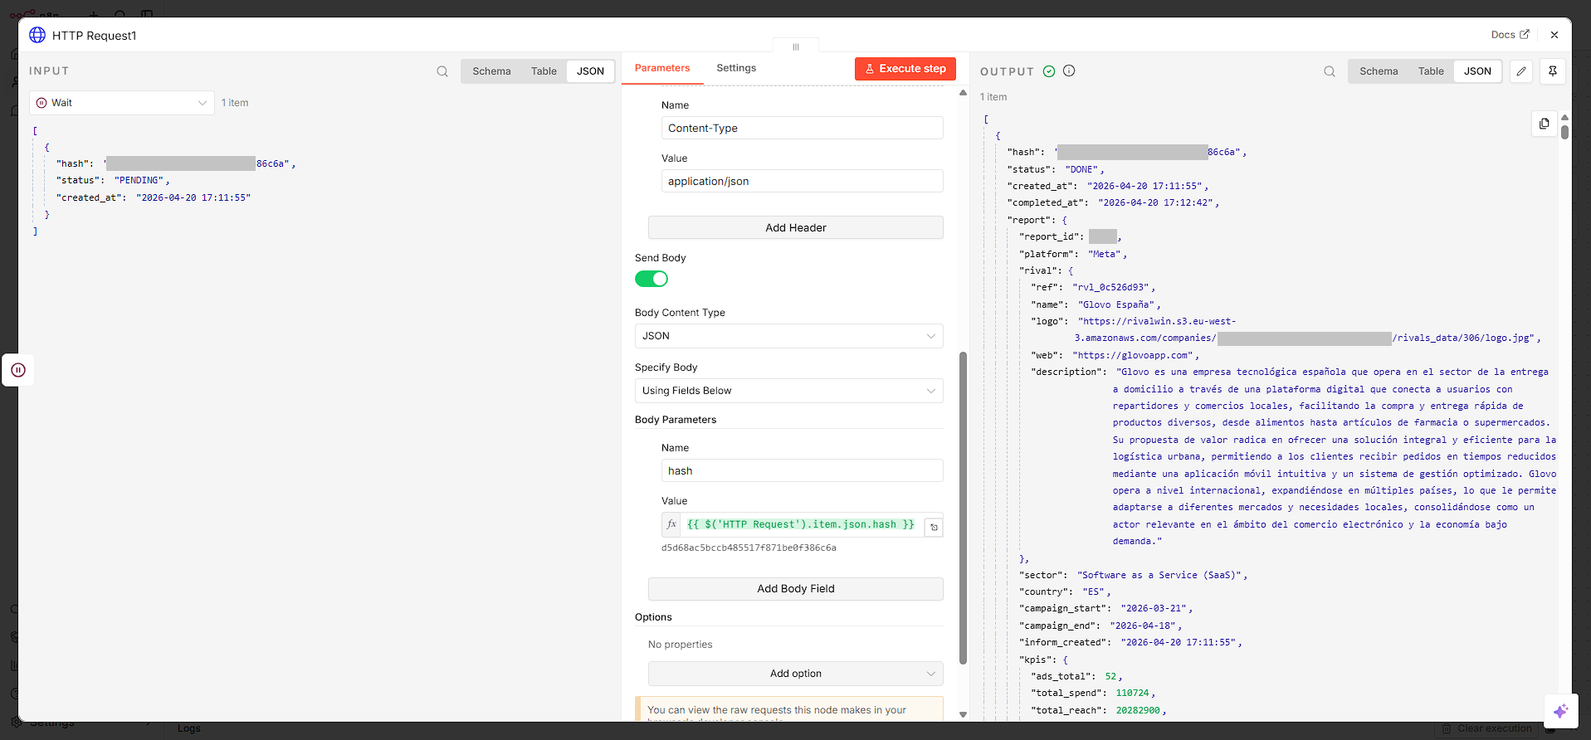Click the info icon next to OUTPUT
Image resolution: width=1591 pixels, height=740 pixels.
[1069, 71]
